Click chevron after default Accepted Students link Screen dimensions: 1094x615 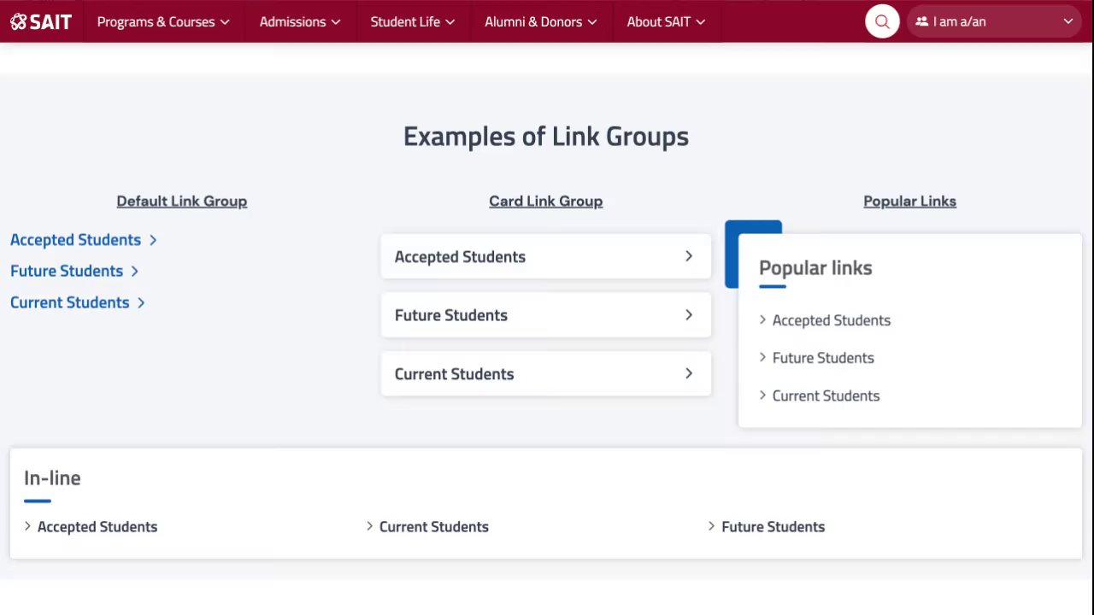point(153,240)
